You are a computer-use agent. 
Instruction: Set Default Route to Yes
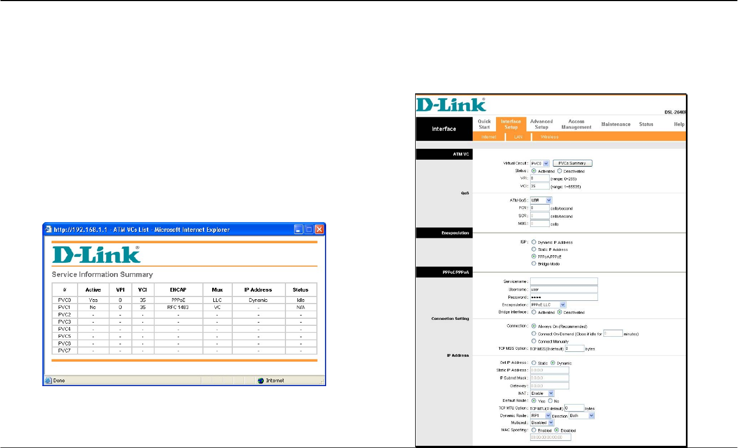click(x=535, y=401)
